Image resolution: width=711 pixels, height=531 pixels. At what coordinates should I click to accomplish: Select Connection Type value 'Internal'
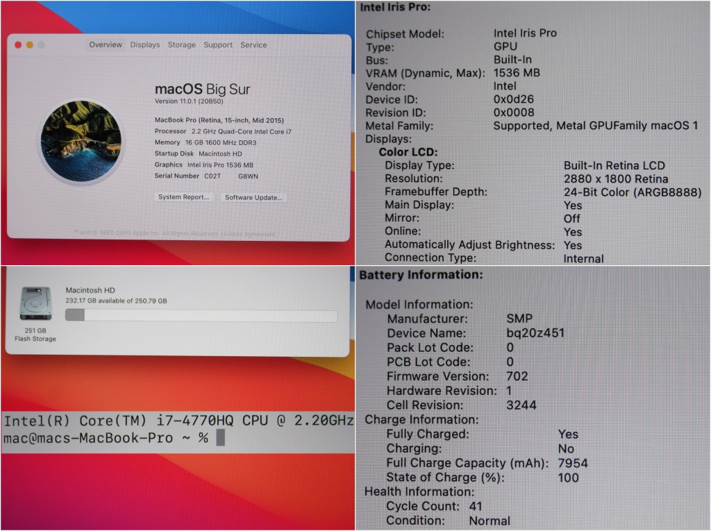[583, 258]
